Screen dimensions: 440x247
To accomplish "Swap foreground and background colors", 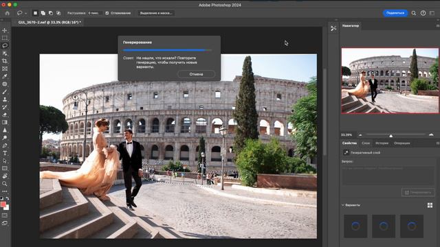I will pyautogui.click(x=8, y=198).
